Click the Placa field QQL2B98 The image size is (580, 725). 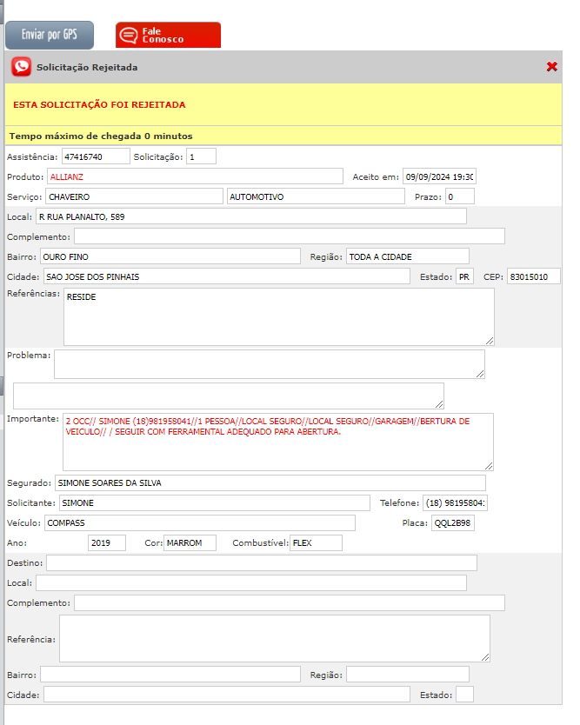pos(453,522)
